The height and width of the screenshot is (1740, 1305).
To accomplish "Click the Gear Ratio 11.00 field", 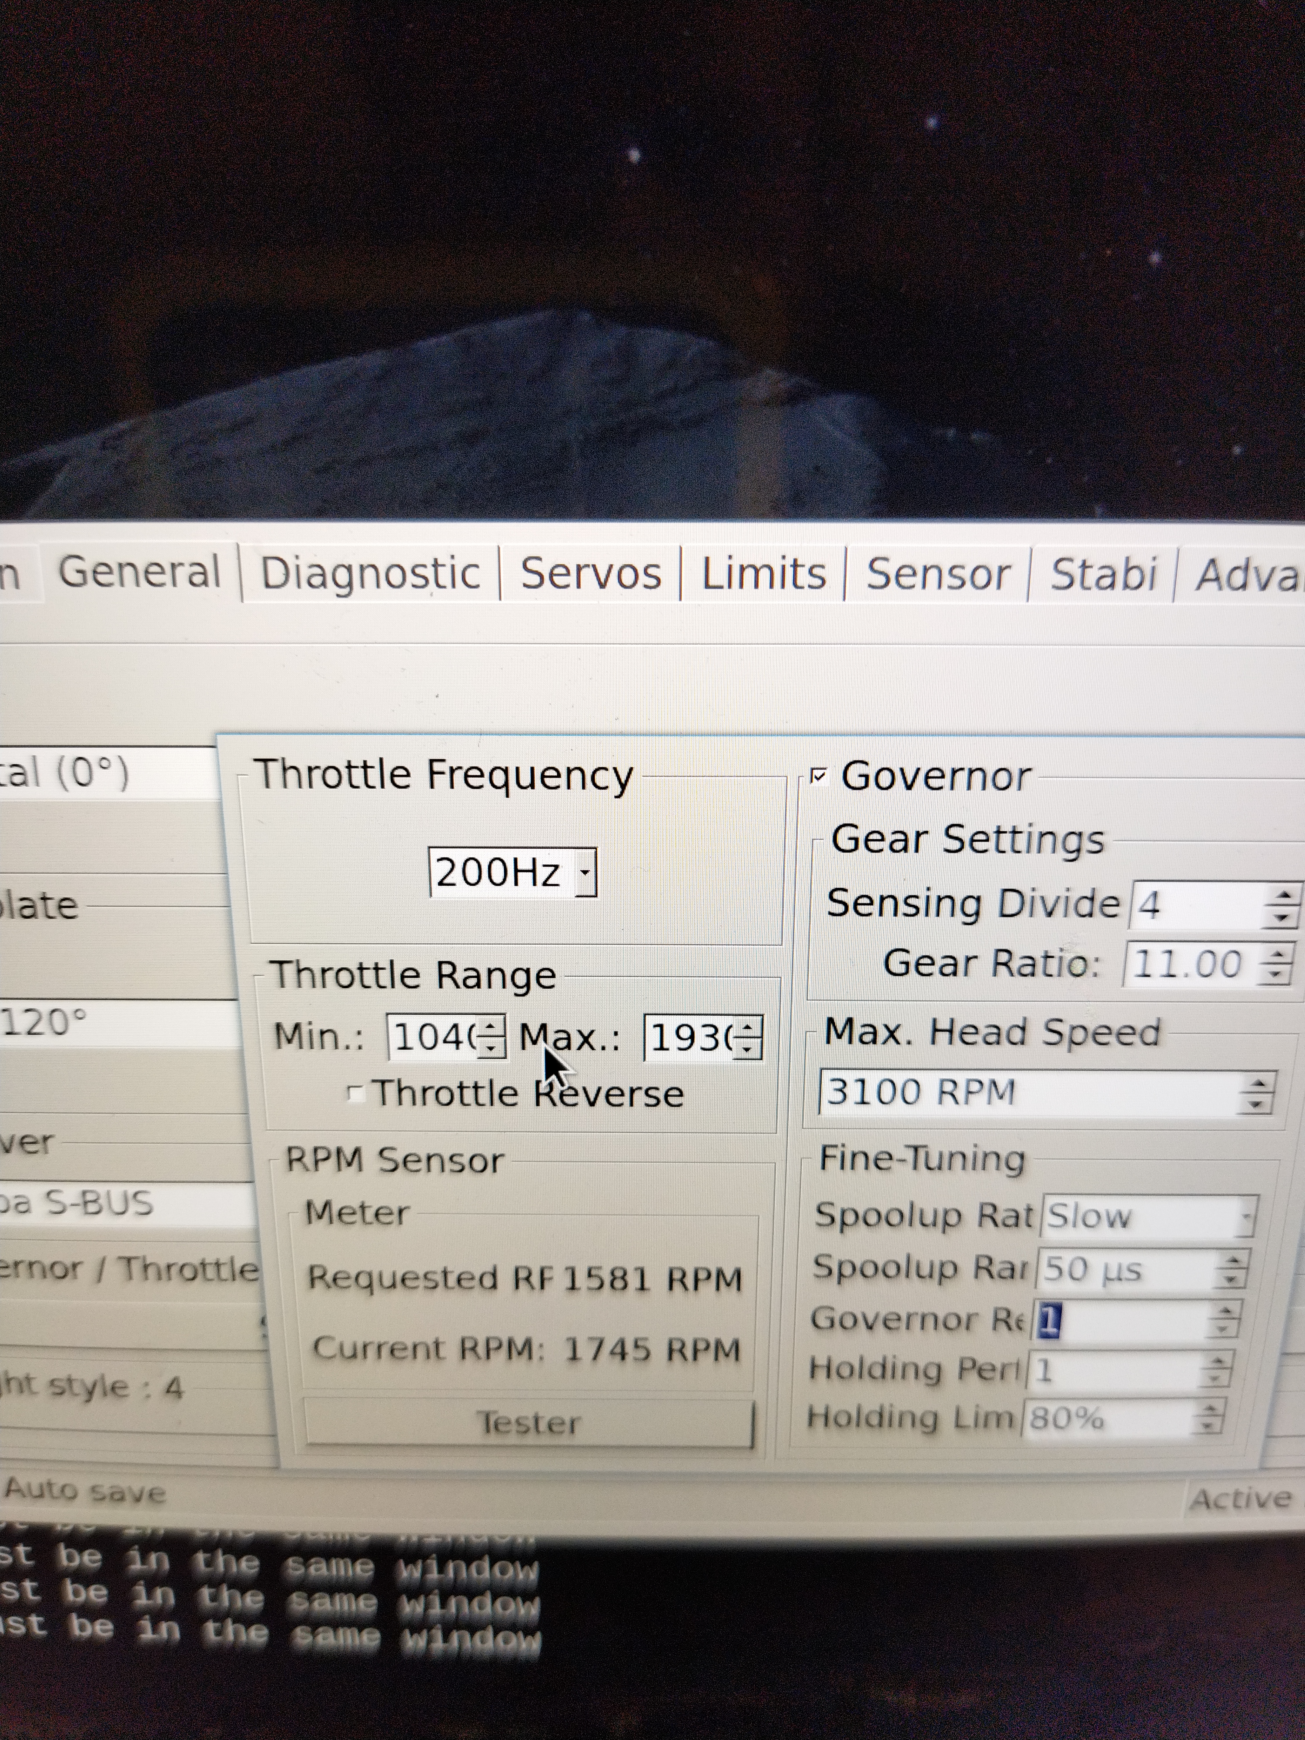I will tap(1188, 964).
